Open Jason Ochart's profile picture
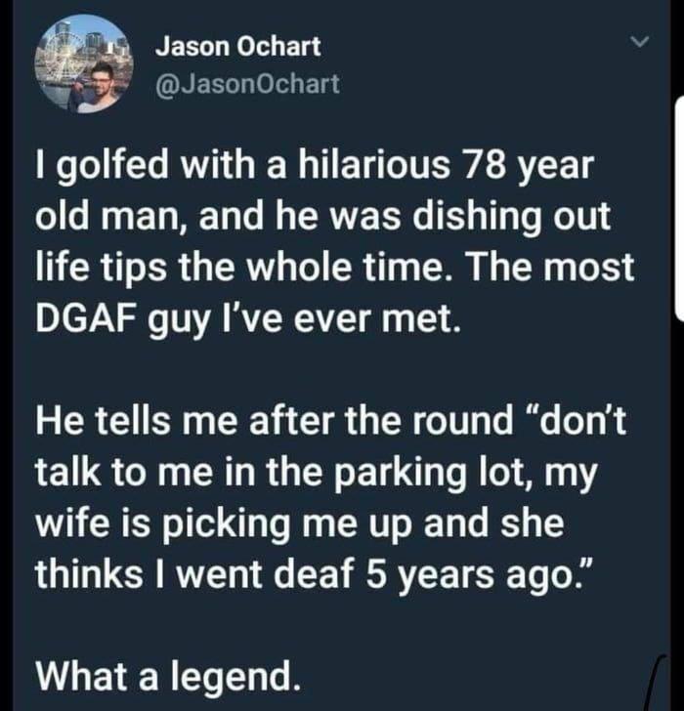684x711 pixels. point(83,64)
